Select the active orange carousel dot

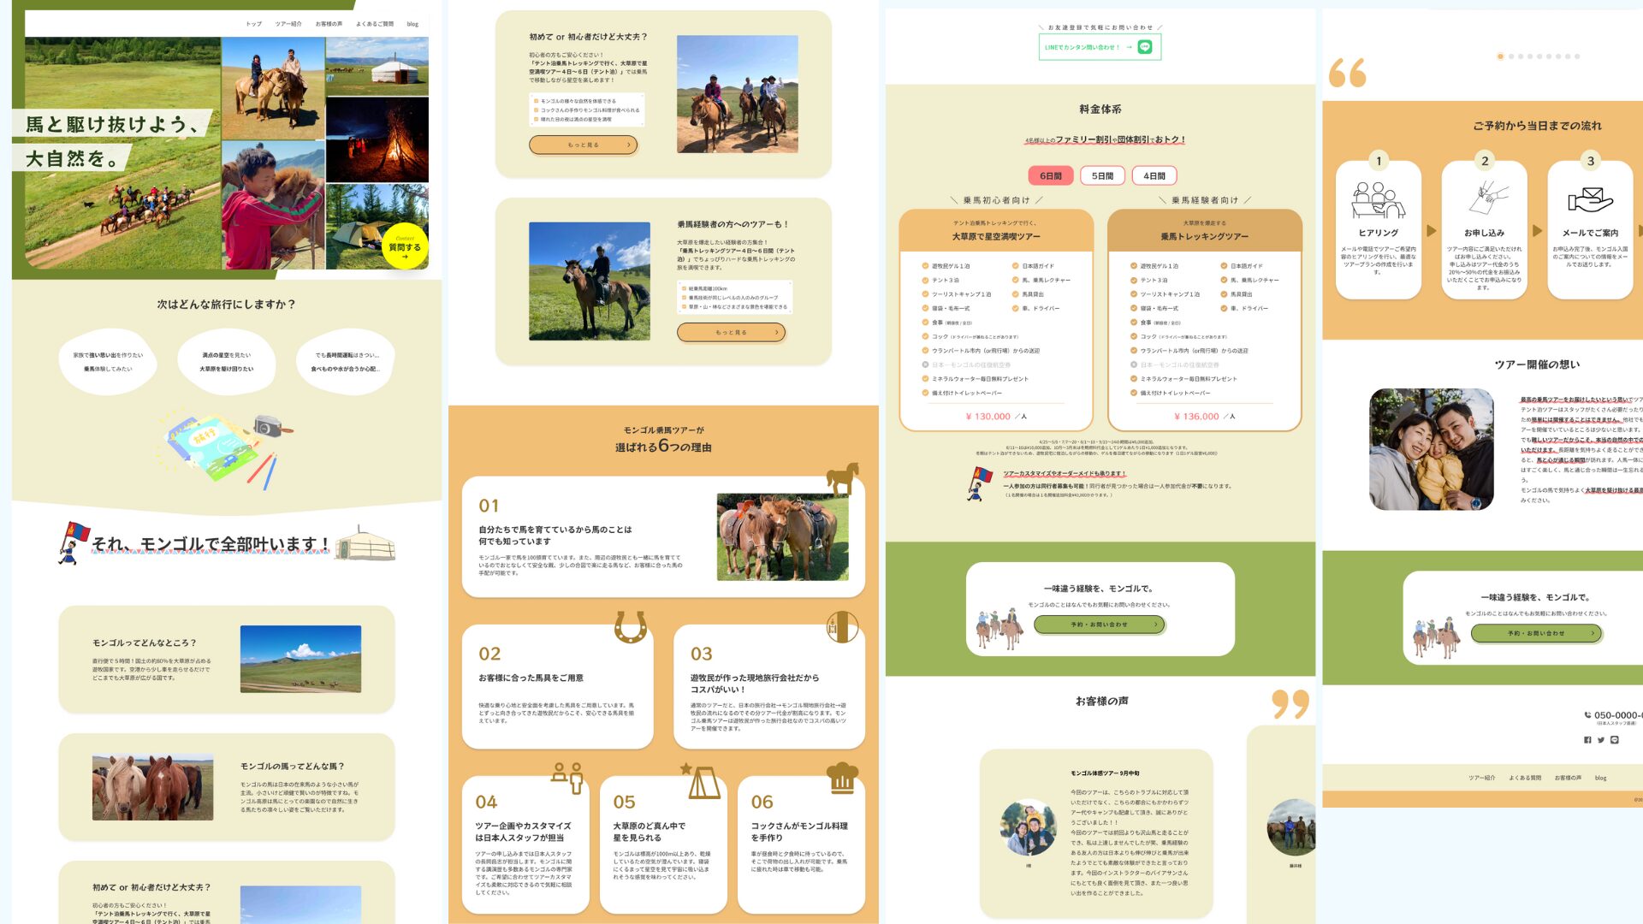click(1500, 56)
